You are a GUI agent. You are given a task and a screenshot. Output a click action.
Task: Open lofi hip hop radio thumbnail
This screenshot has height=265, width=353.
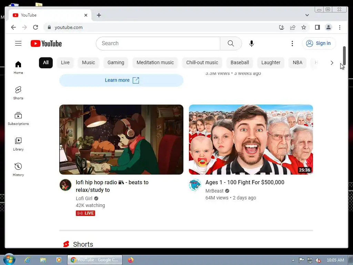pyautogui.click(x=121, y=139)
